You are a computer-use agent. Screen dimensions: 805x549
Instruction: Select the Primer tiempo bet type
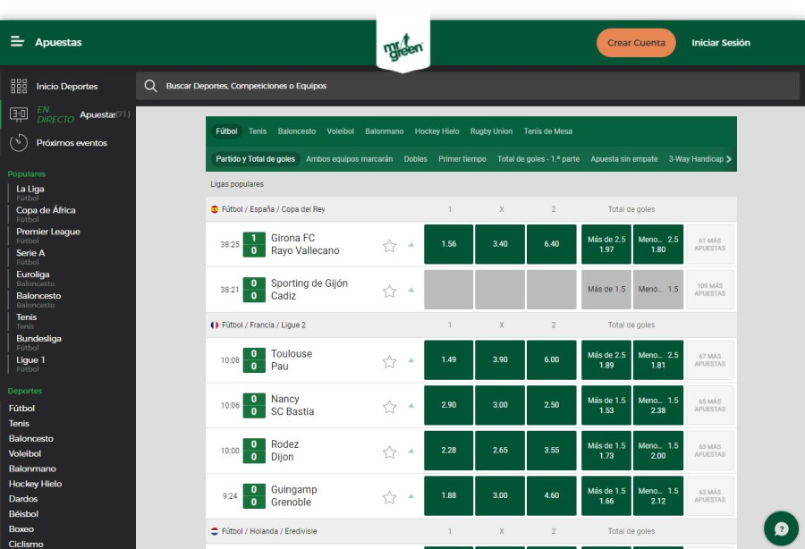click(x=462, y=159)
